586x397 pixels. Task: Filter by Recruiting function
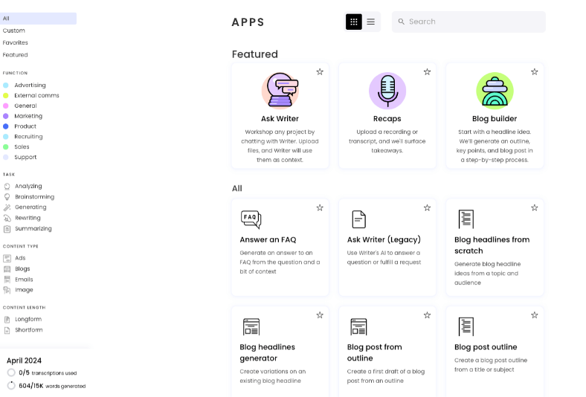click(x=28, y=137)
